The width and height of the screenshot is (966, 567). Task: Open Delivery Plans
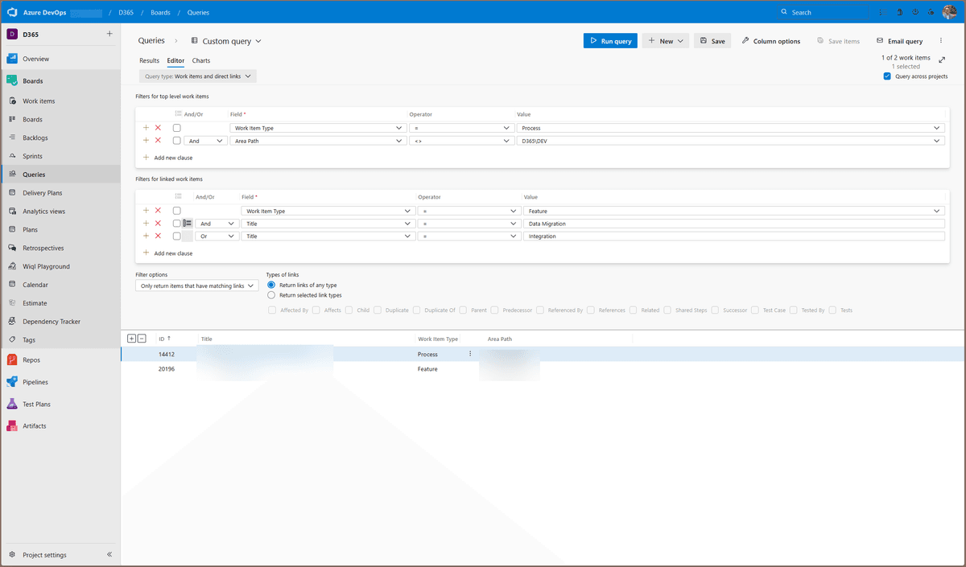click(x=60, y=193)
